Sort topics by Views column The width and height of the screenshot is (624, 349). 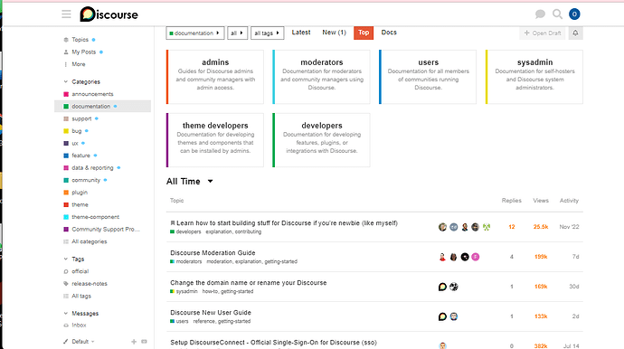(x=541, y=201)
